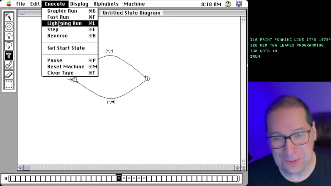This screenshot has width=331, height=186.
Task: Click the horizontal scrollbar thumb
Action: pyautogui.click(x=26, y=168)
